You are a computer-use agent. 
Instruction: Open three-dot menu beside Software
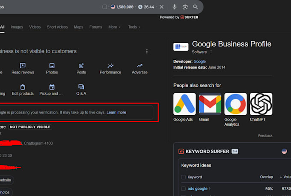tap(211, 52)
